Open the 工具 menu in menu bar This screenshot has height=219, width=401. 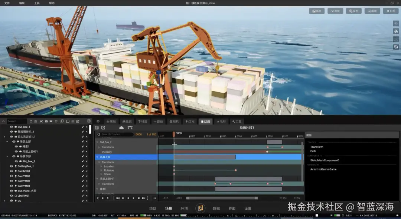tap(37, 3)
